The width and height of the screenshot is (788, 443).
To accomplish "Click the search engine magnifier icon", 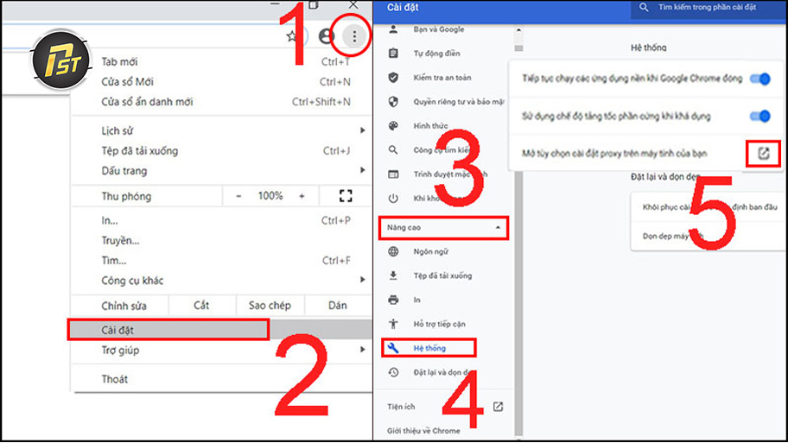I will coord(393,149).
